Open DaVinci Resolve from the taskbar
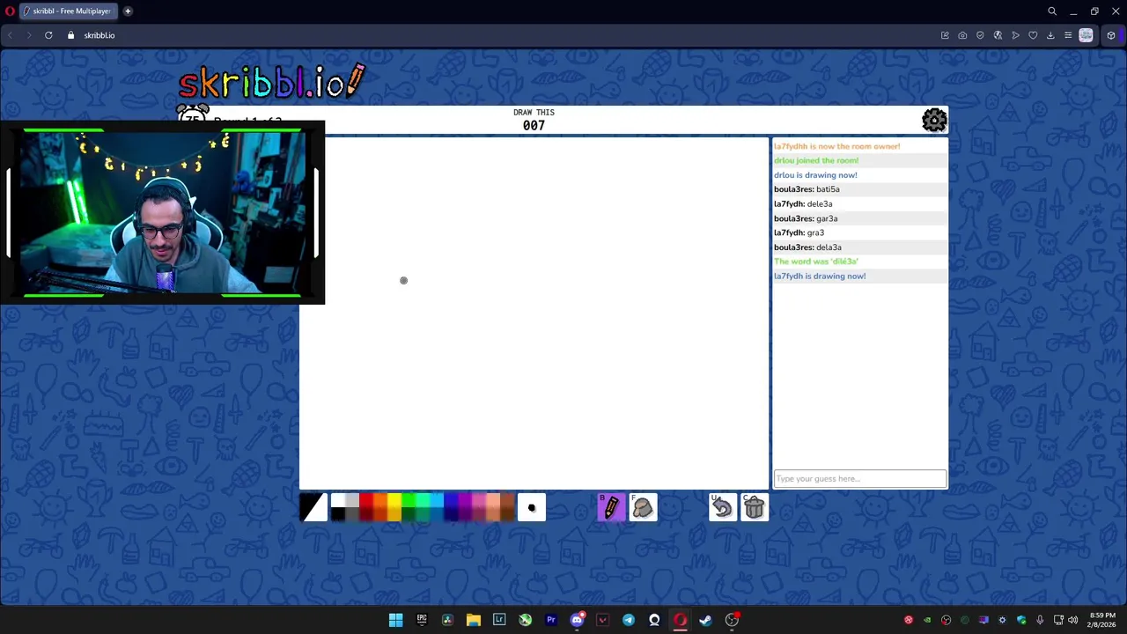 pyautogui.click(x=447, y=620)
